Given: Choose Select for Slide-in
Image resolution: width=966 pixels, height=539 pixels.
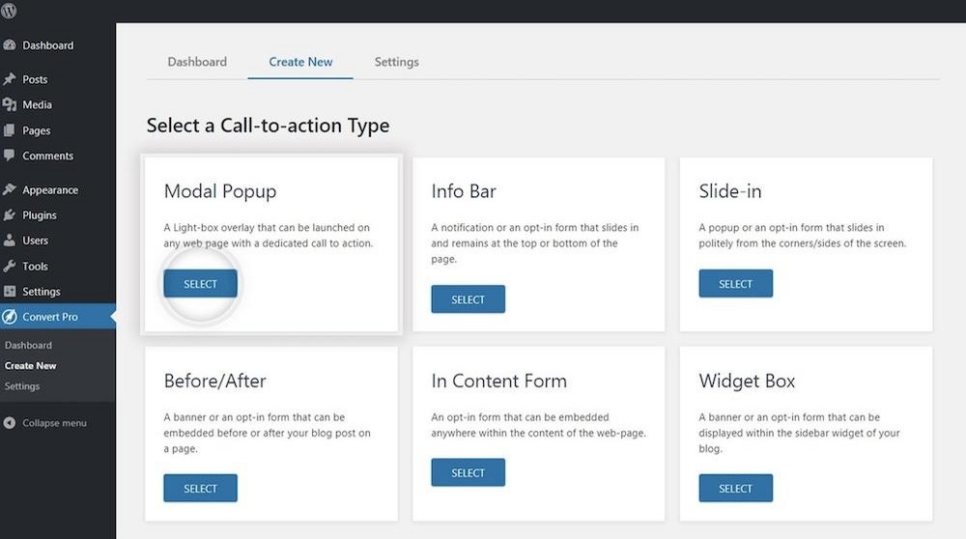Looking at the screenshot, I should (x=735, y=284).
